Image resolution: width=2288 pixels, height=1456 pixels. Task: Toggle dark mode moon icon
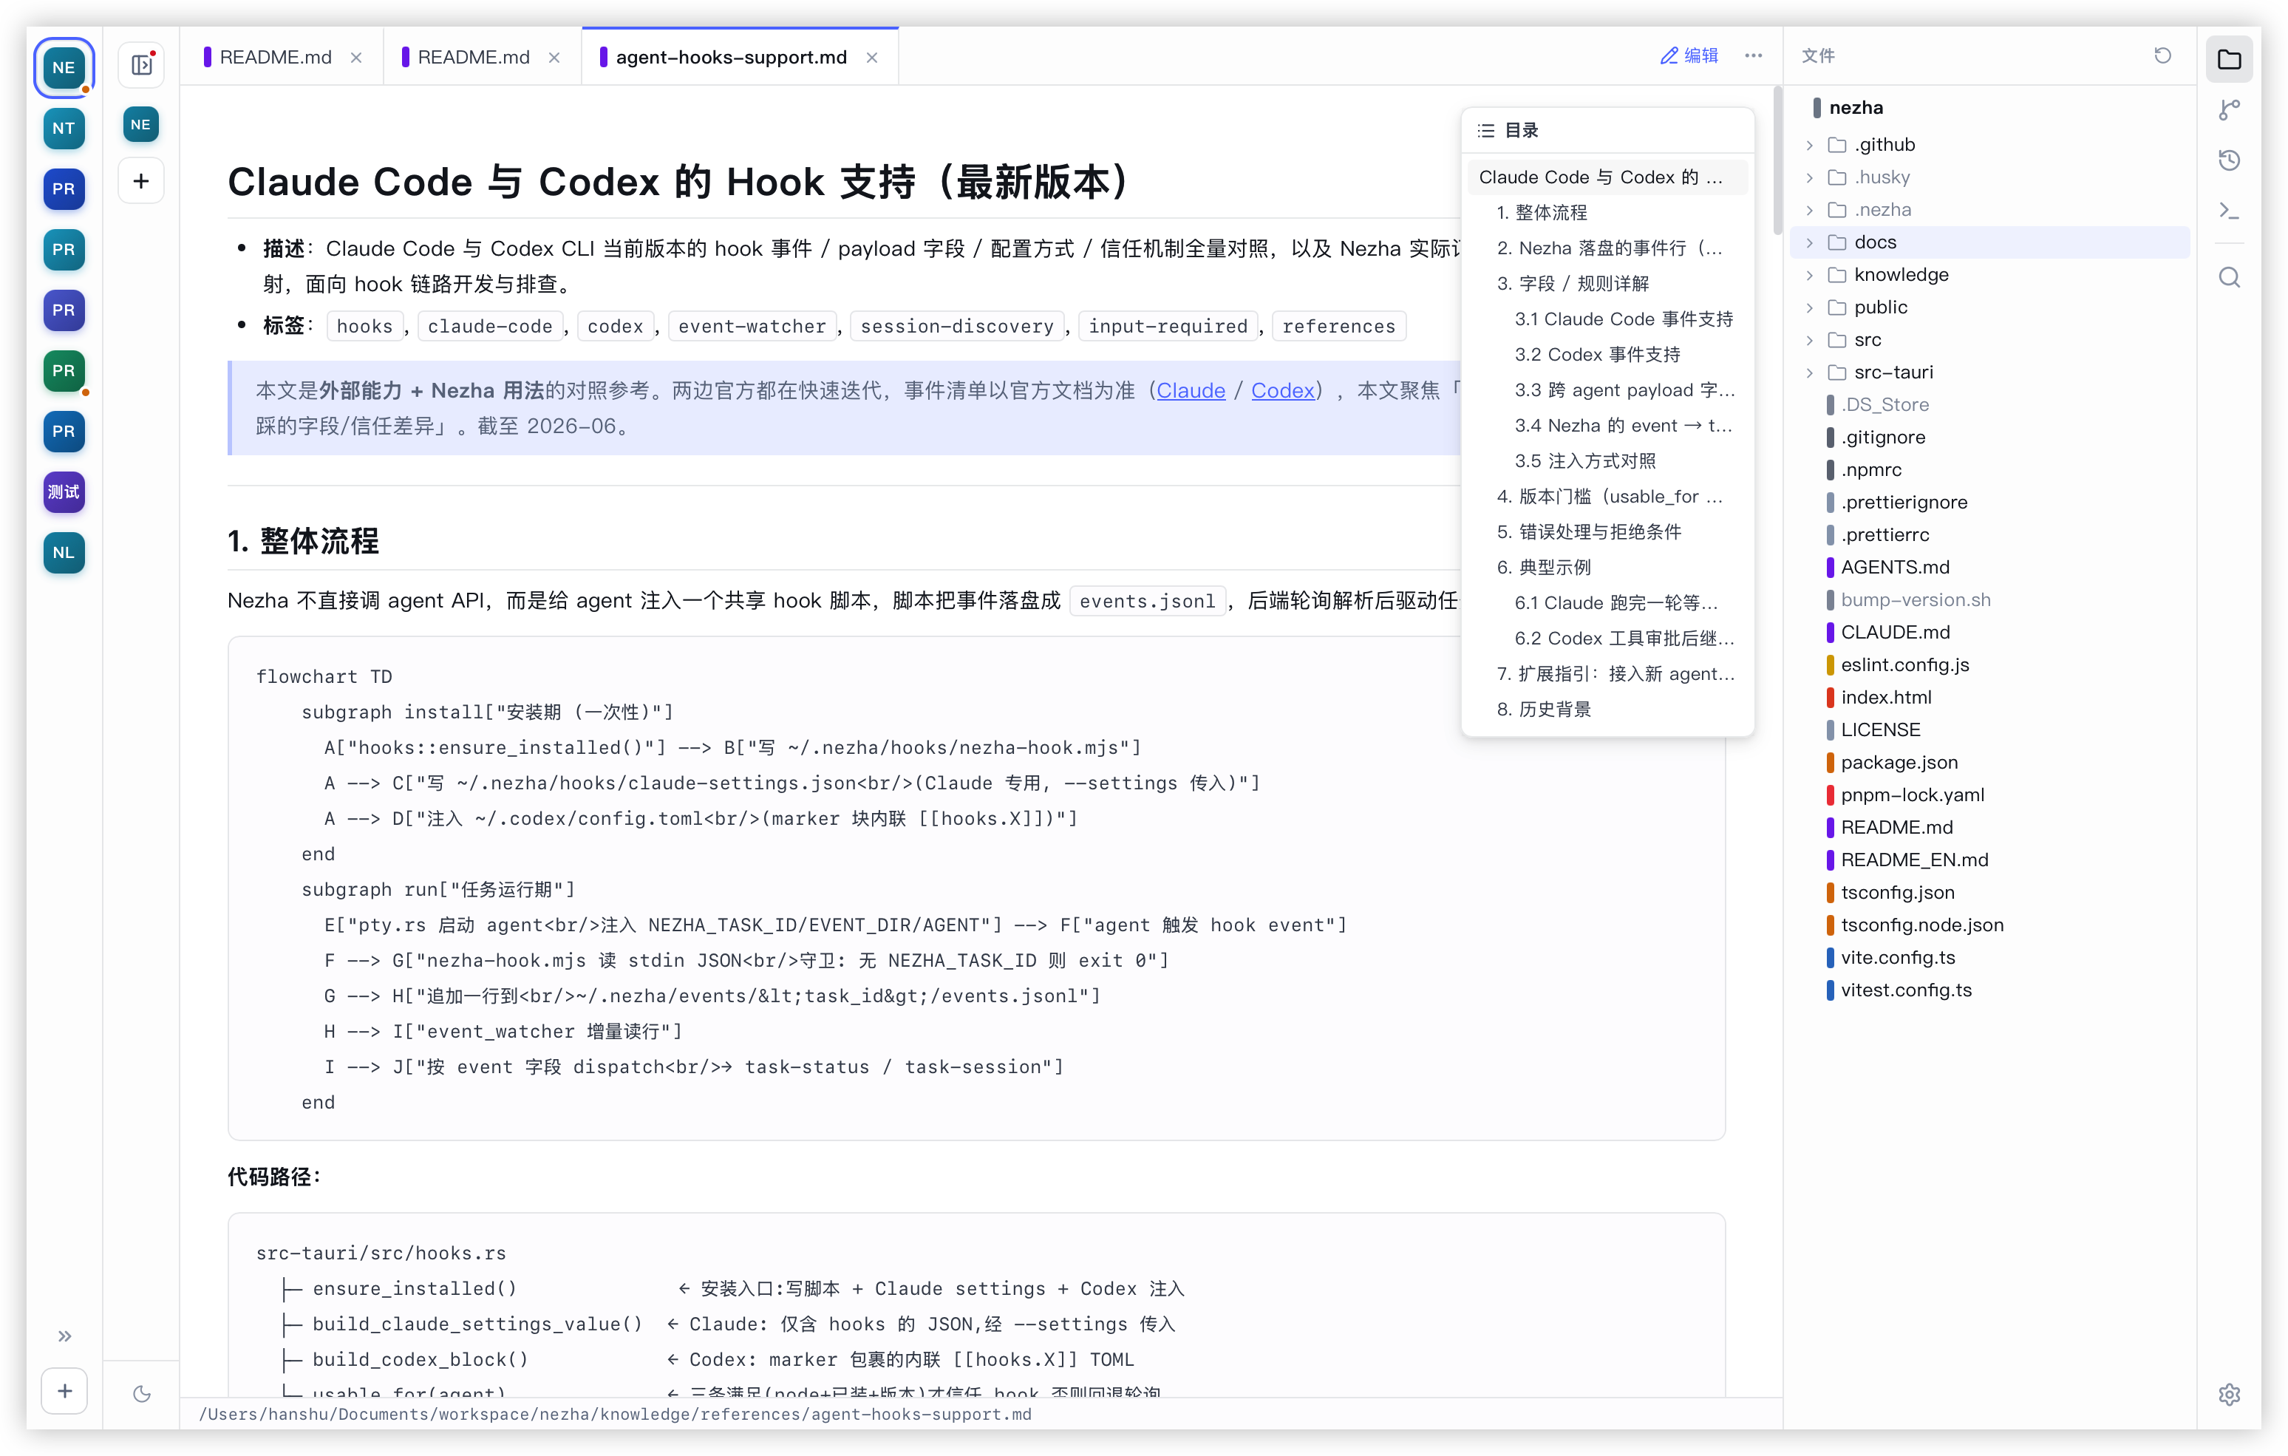tap(142, 1394)
